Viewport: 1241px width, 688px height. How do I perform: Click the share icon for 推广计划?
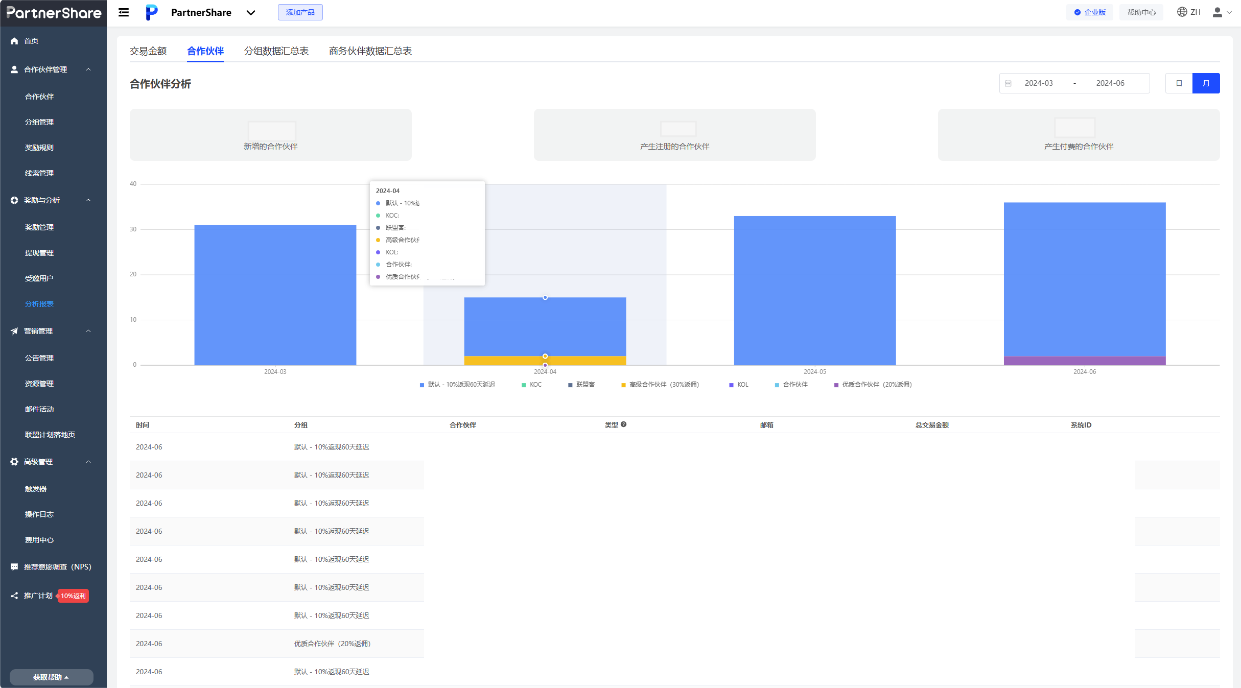[x=14, y=596]
